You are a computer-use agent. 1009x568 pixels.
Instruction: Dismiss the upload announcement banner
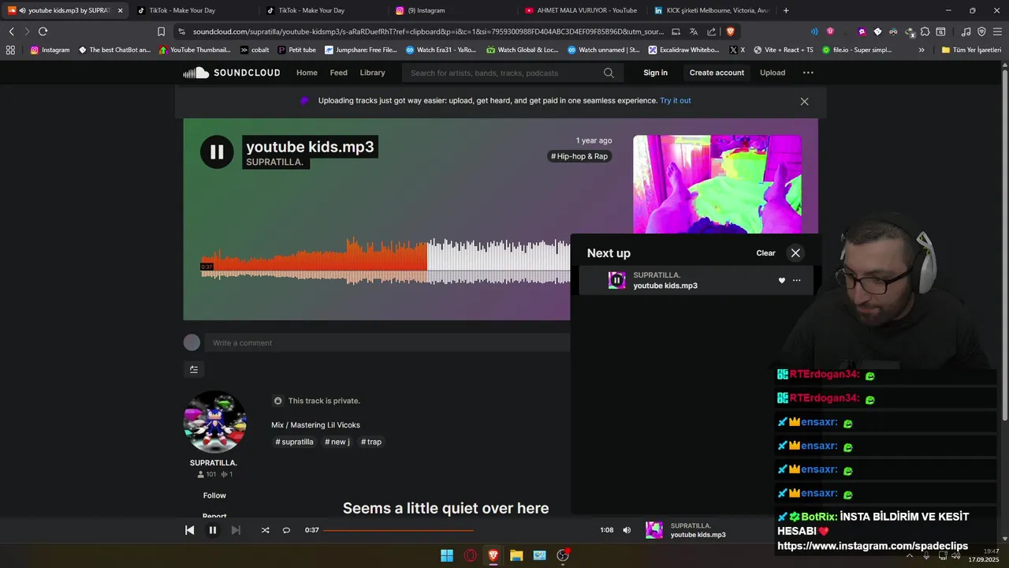click(804, 101)
